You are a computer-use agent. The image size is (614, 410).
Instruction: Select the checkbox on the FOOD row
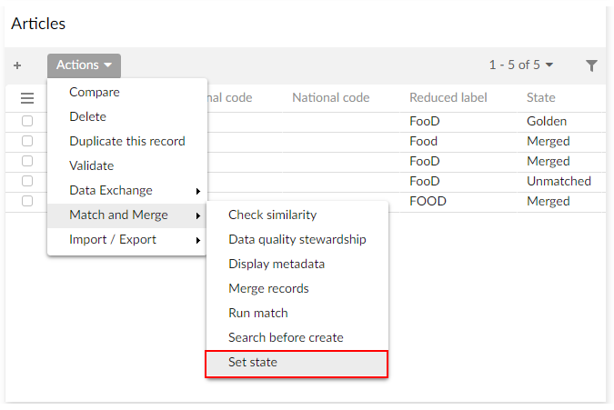click(x=27, y=201)
